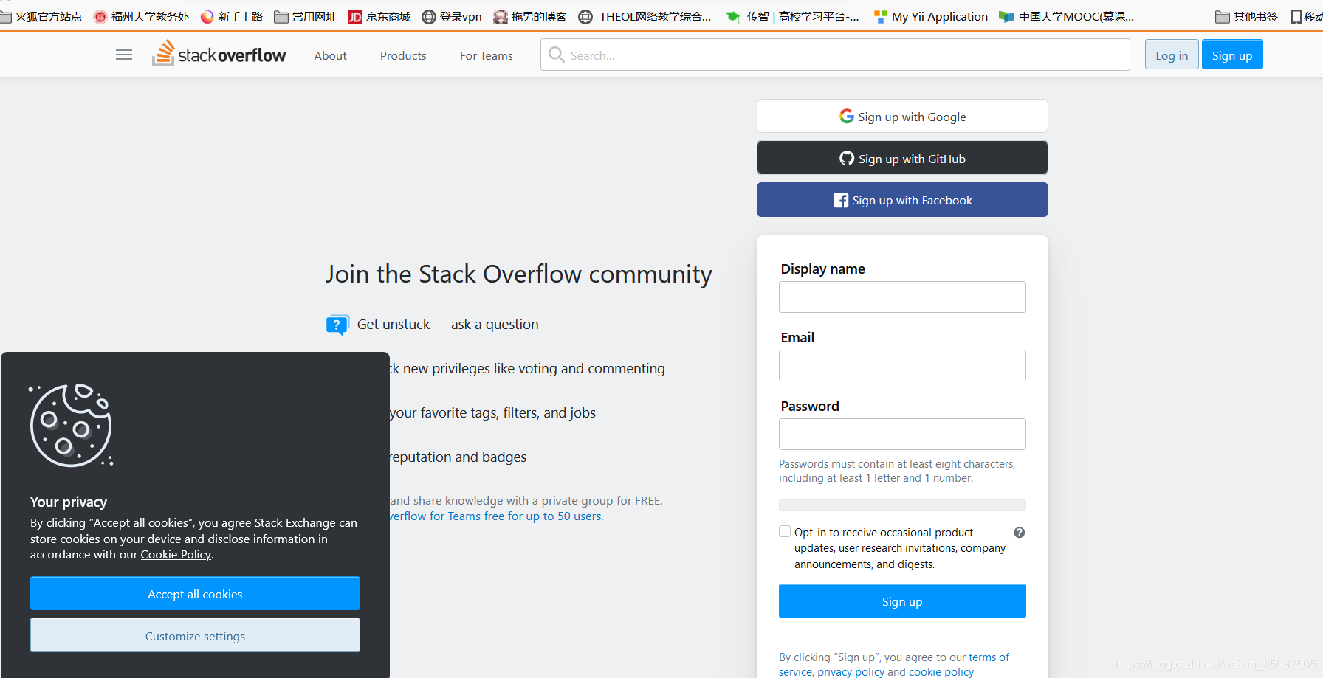Image resolution: width=1323 pixels, height=678 pixels.
Task: Click the Stack Overflow logo
Action: 219,54
